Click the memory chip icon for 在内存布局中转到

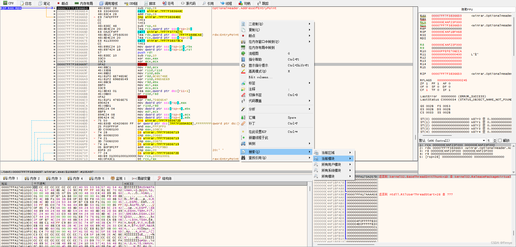[243, 48]
